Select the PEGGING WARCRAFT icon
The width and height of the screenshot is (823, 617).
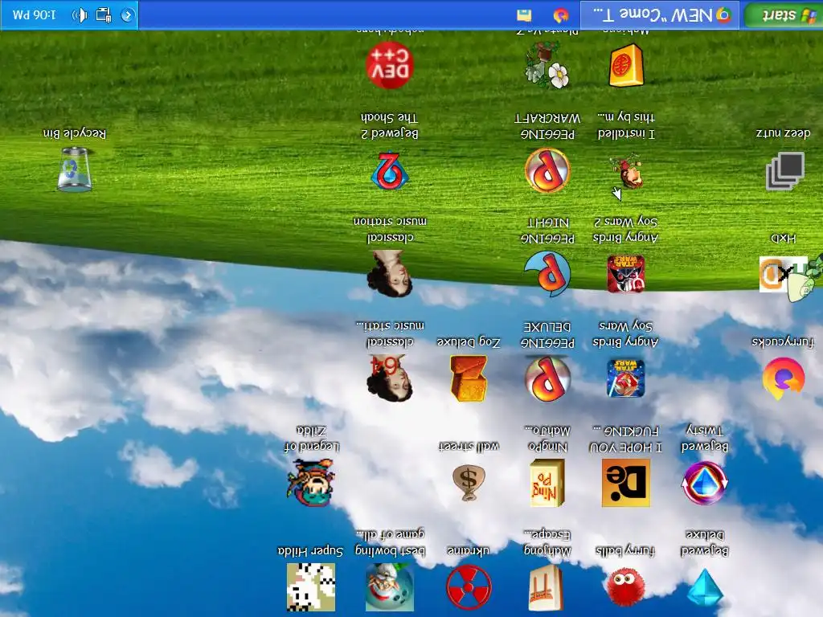point(547,170)
